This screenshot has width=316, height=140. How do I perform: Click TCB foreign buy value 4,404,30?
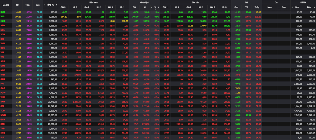(299, 110)
